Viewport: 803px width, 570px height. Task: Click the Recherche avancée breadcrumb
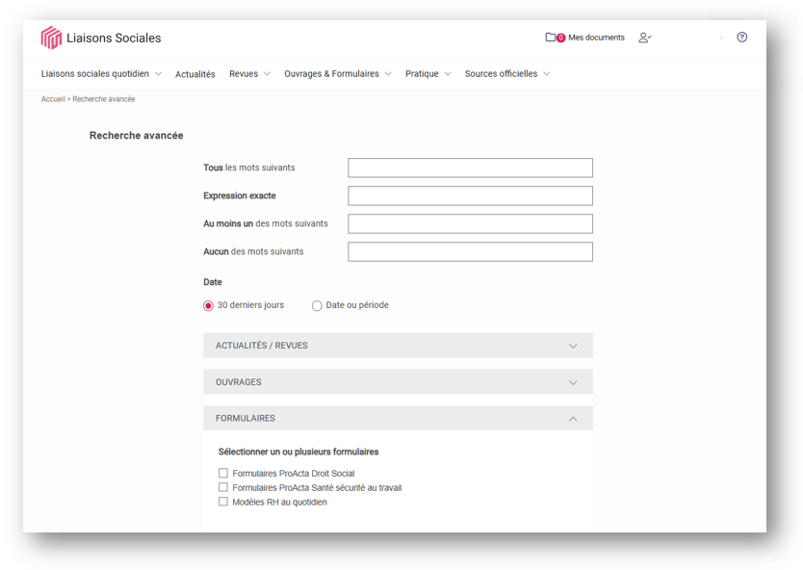click(104, 99)
